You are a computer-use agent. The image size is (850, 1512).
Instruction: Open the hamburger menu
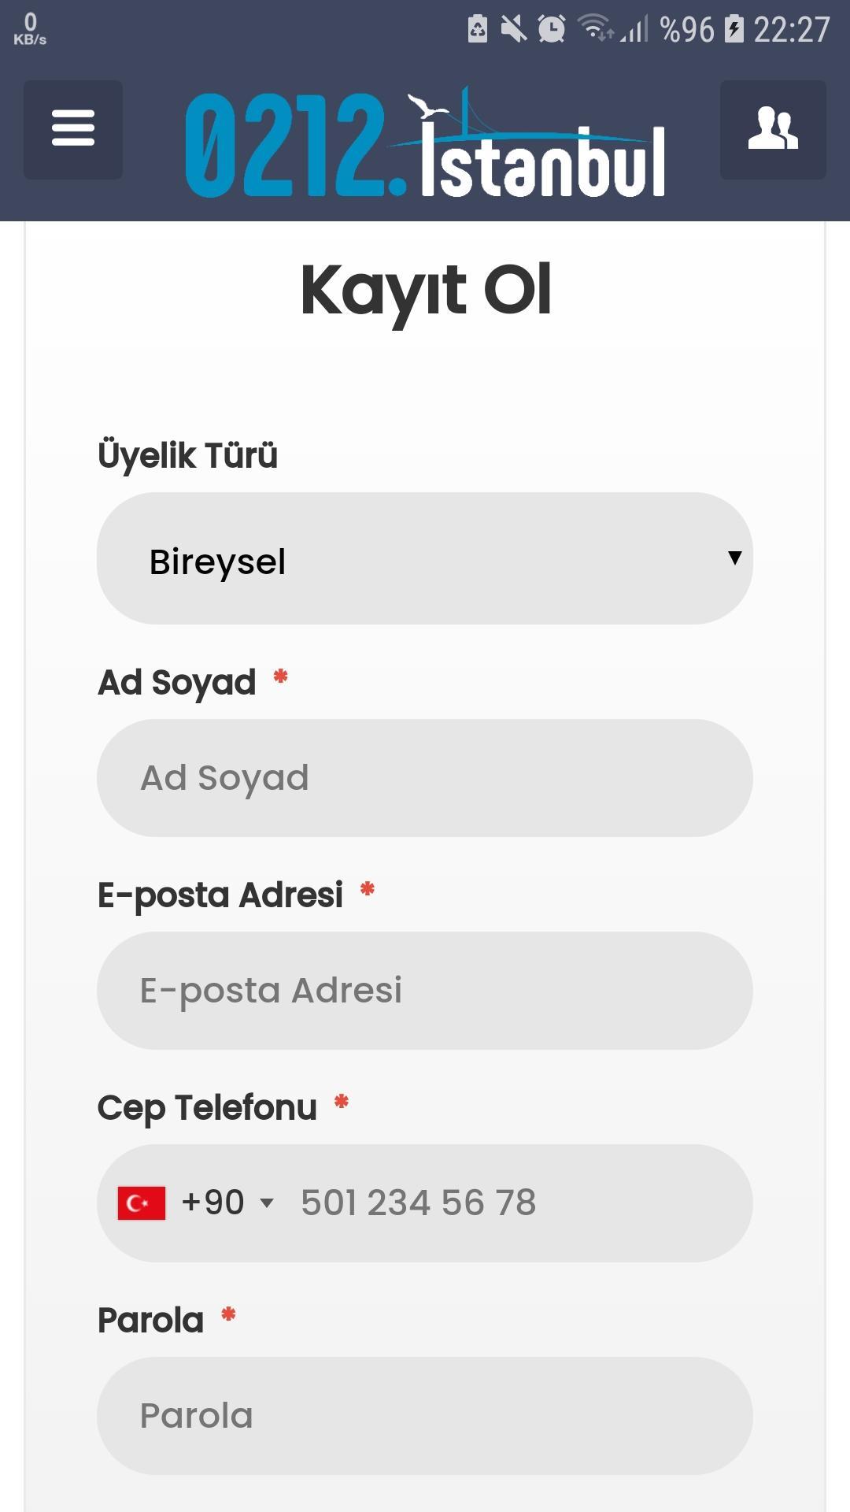[73, 129]
